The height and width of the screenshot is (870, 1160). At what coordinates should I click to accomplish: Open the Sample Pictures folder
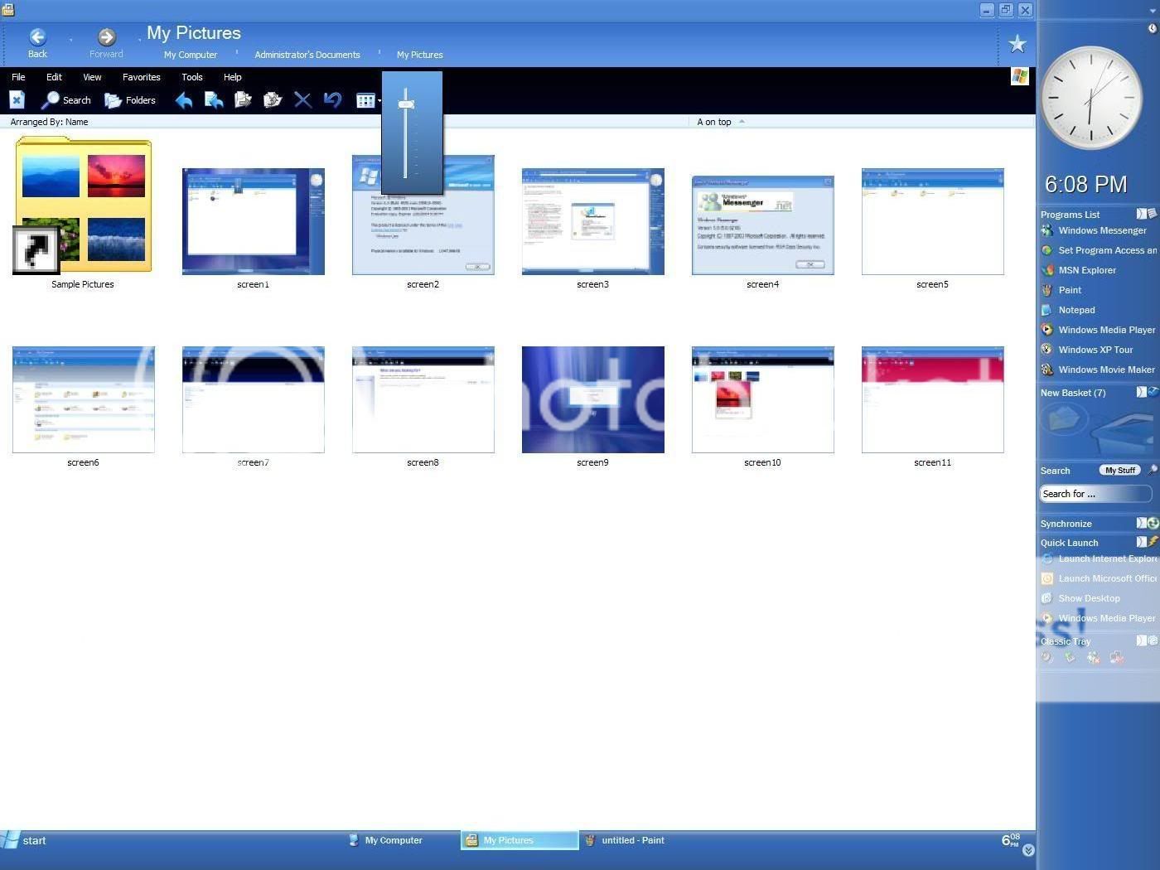(x=83, y=207)
